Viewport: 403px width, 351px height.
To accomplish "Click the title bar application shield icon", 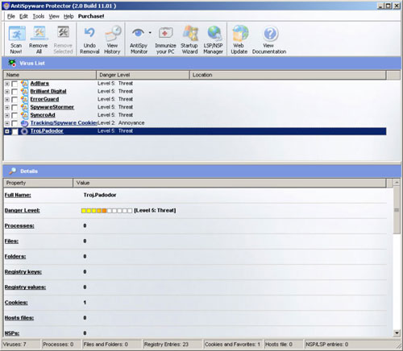I will click(6, 6).
